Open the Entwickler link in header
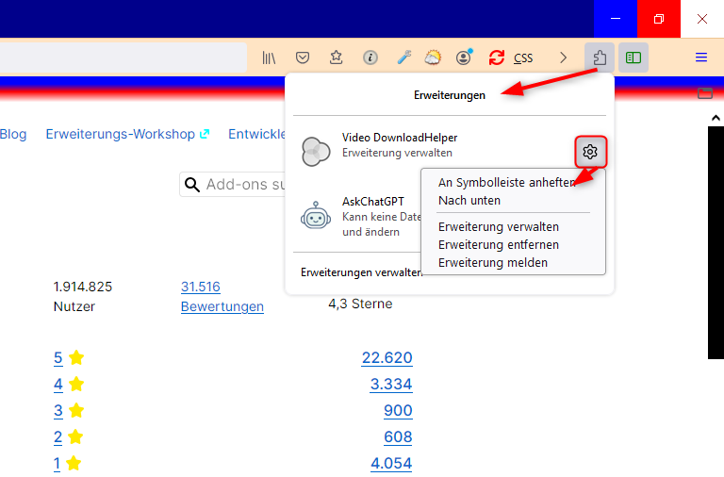724x477 pixels. coord(256,134)
